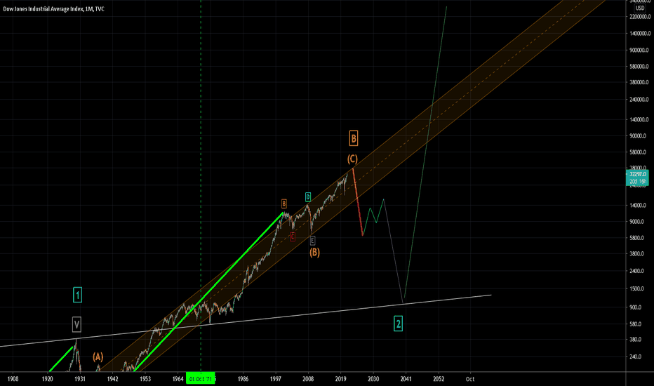Click the 580000.0 price scale label
654x386 pixels.
coord(640,67)
